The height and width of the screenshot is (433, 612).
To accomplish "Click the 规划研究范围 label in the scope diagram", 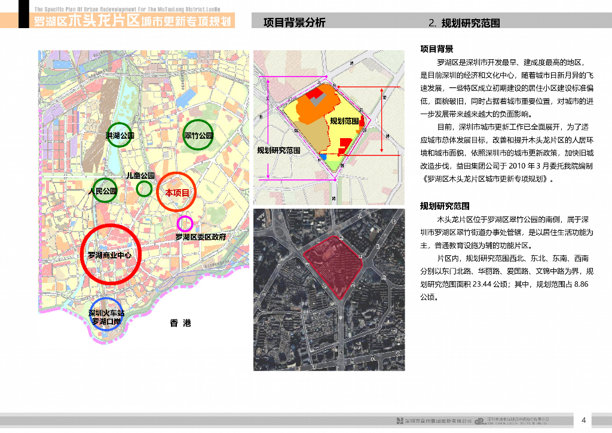I will [279, 150].
